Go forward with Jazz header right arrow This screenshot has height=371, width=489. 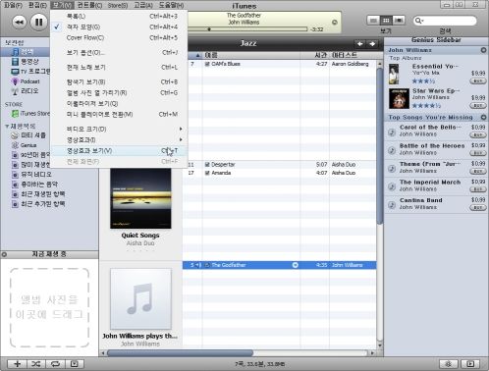pos(372,44)
